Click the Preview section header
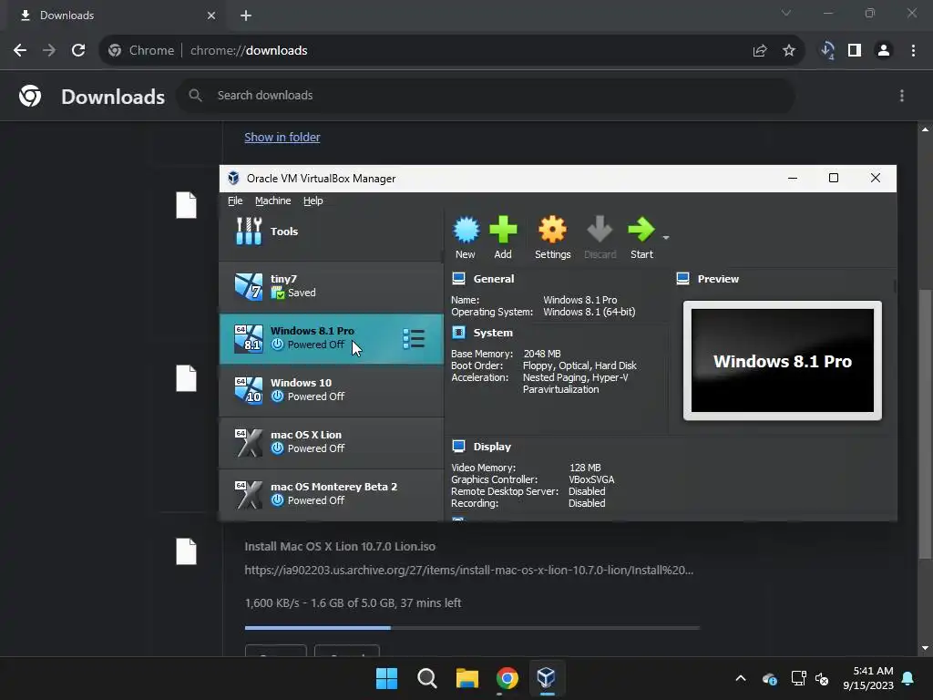The image size is (933, 700). [718, 279]
